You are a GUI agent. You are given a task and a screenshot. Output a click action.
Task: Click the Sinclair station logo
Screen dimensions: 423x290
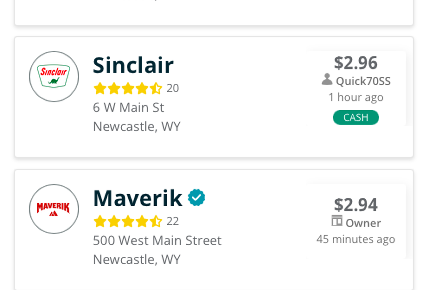[x=54, y=76]
